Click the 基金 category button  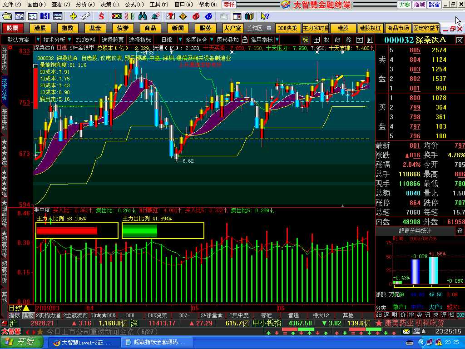[95, 28]
